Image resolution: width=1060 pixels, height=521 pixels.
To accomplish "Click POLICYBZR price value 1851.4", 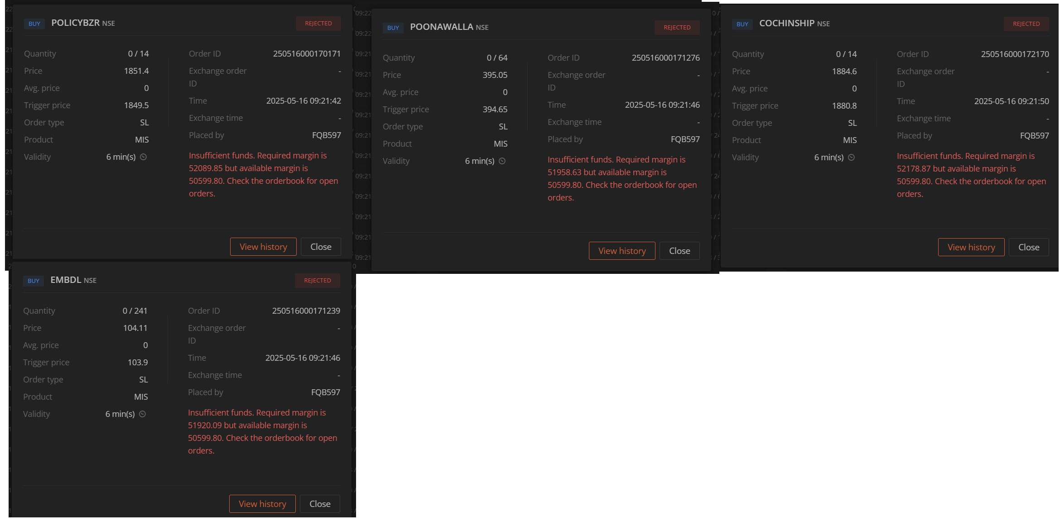I will click(136, 71).
